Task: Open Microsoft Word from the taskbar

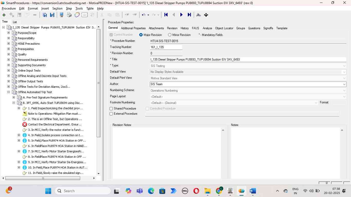Action: 253,191
